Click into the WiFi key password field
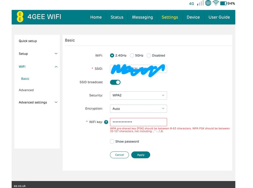253x188 pixels. [138, 122]
